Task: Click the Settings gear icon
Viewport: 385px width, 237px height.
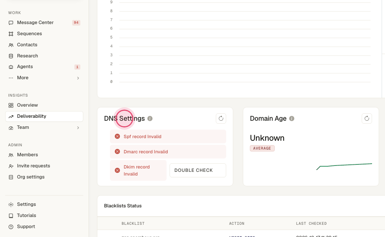Action: (x=11, y=204)
